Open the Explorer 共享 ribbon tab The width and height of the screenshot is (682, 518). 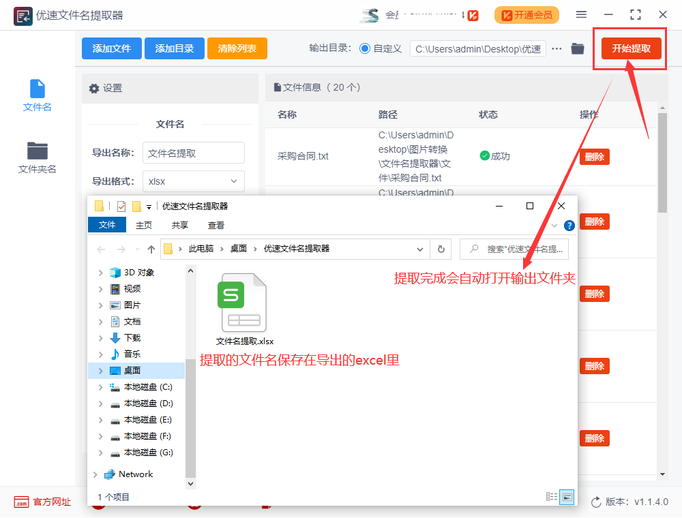(x=179, y=225)
